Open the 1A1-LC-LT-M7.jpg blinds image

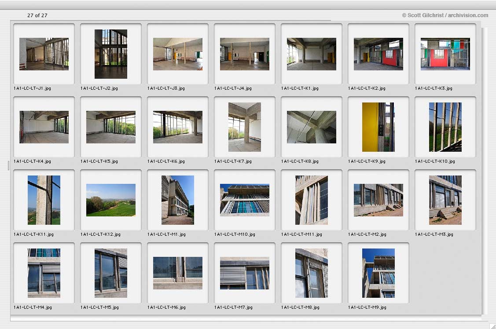[245, 273]
